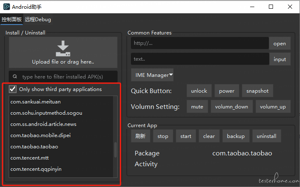Select com.tencent.mtt in the list
This screenshot has width=300, height=187.
click(61, 158)
